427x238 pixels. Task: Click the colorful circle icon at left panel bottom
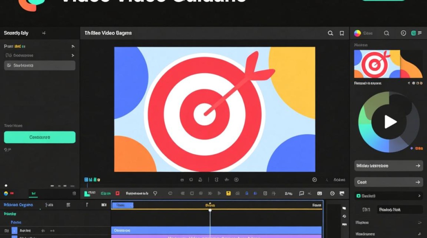(6, 193)
